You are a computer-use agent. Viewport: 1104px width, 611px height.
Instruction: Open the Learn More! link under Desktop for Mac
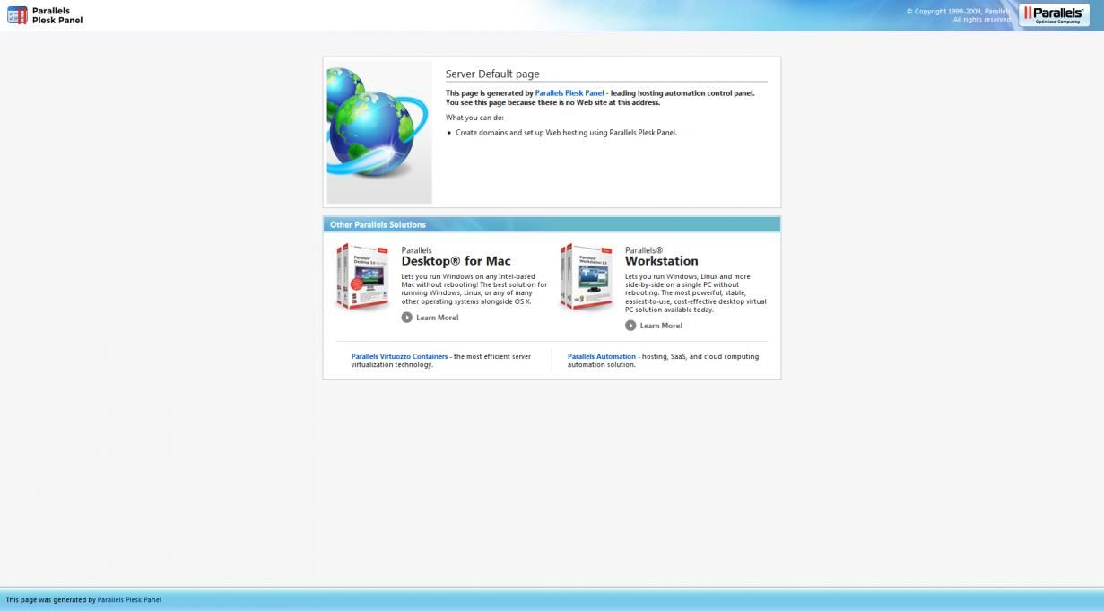437,318
